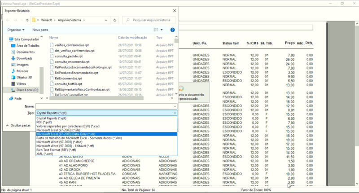359x193 pixels.
Task: Open Vídeos in navigation pane
Action: [18, 83]
